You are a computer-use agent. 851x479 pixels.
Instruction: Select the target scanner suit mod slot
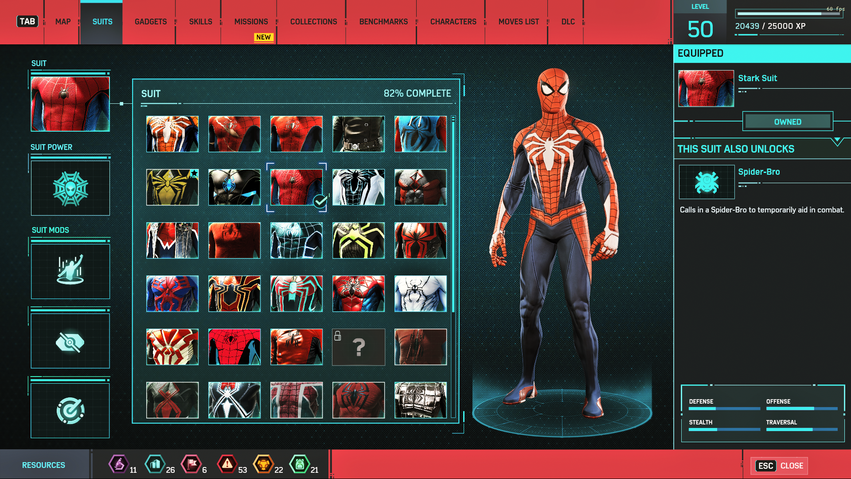coord(70,411)
